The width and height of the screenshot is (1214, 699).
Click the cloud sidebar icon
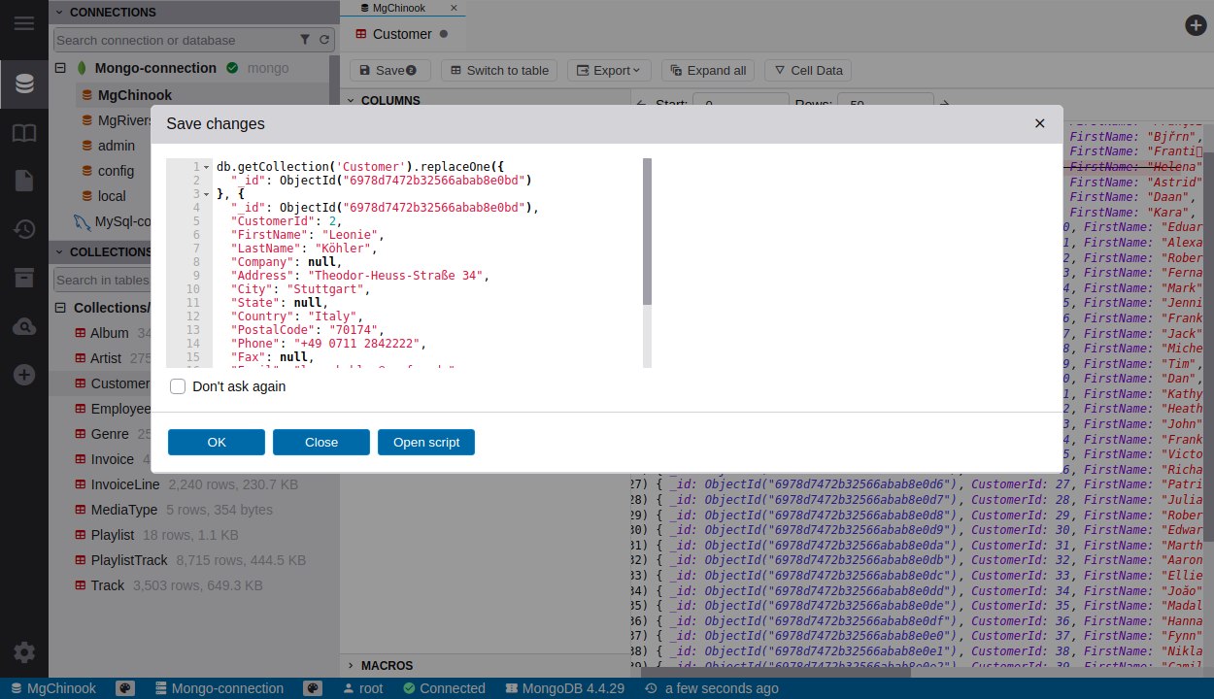(24, 327)
